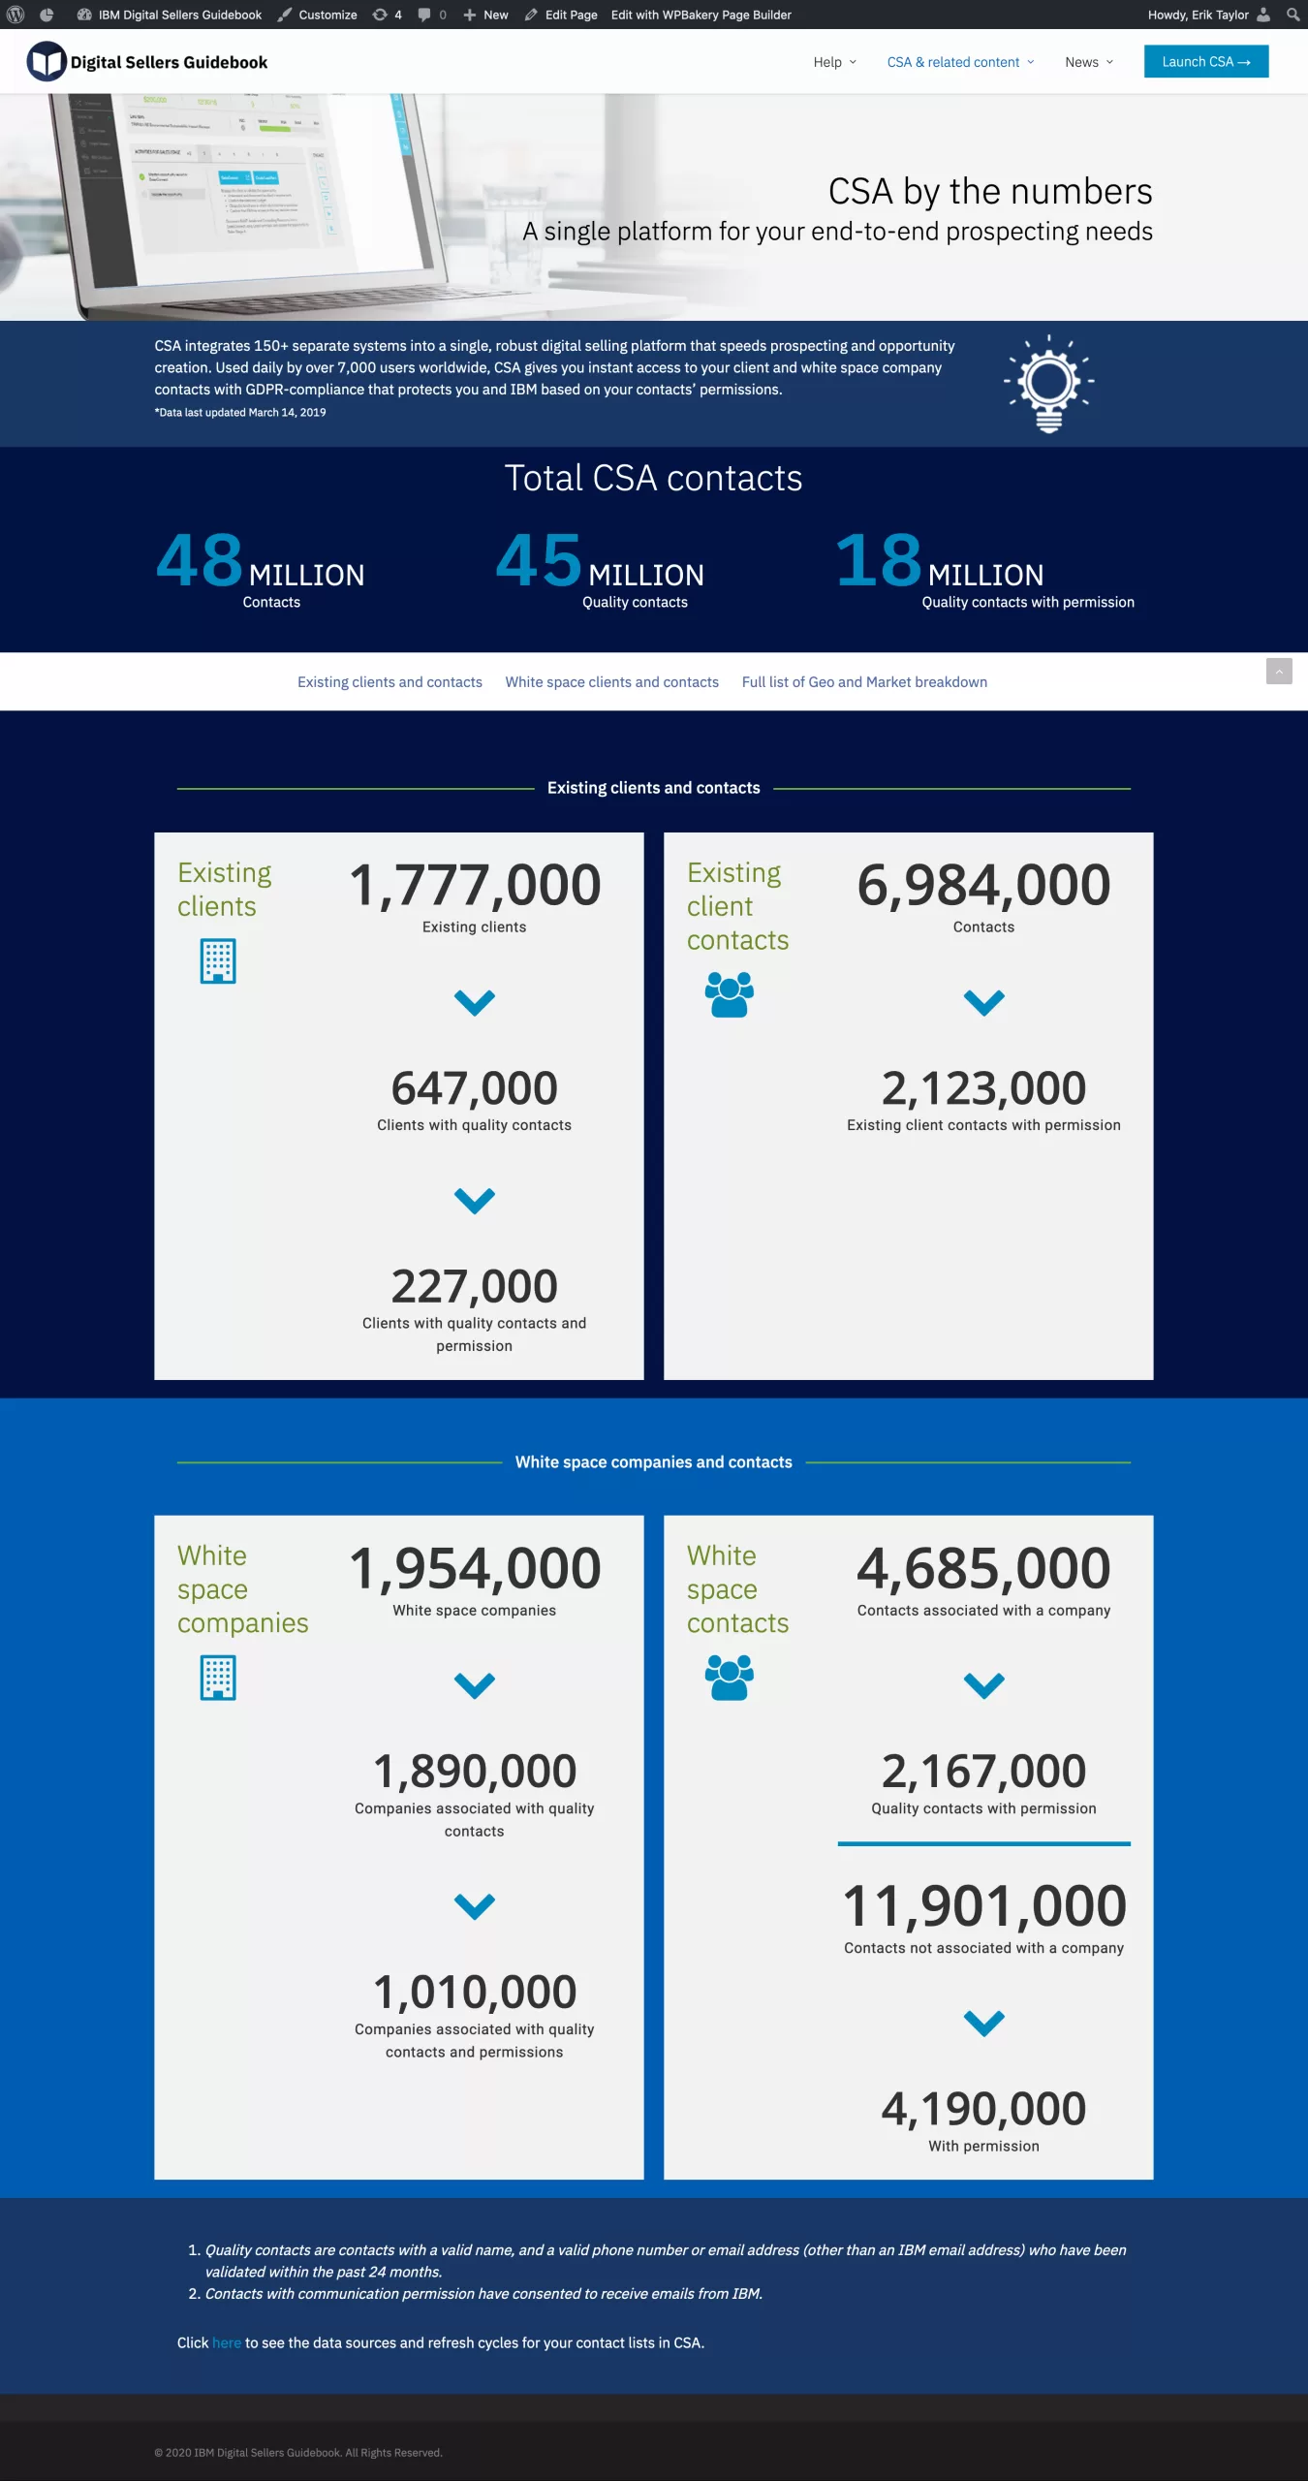This screenshot has width=1308, height=2481.
Task: Open the comments bubble showing 0
Action: click(x=432, y=15)
